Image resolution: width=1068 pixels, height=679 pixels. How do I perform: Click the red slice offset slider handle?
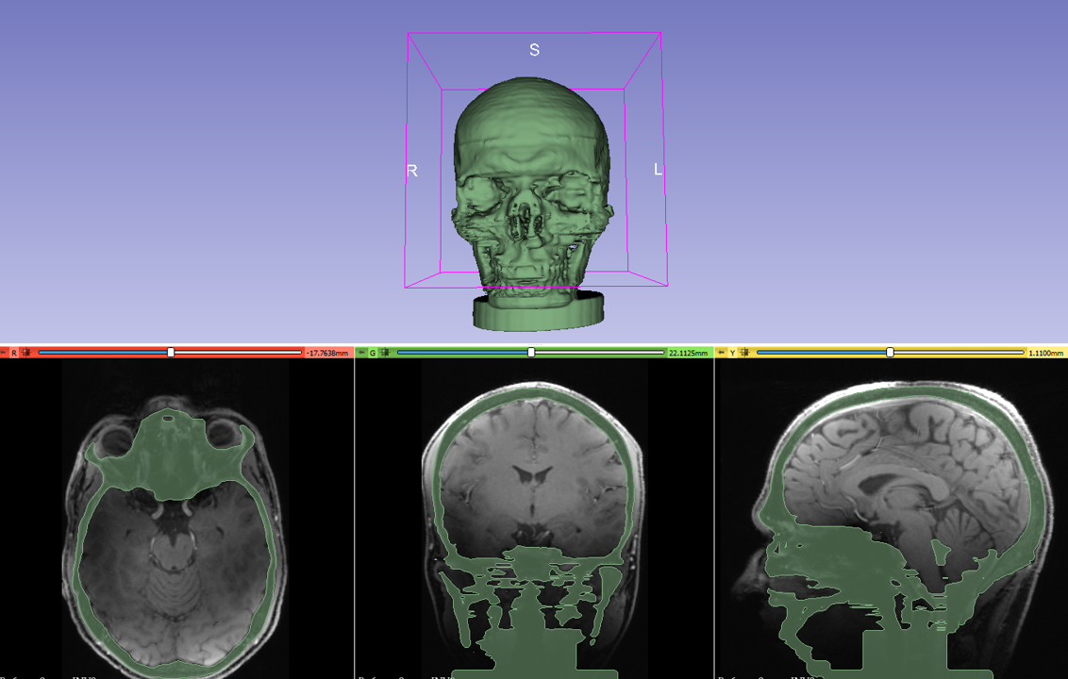click(x=171, y=353)
